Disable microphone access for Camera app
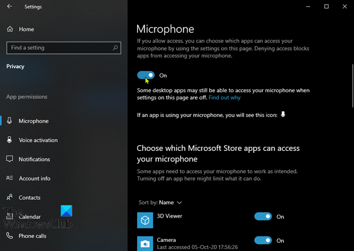This screenshot has height=251, width=354. 263,240
